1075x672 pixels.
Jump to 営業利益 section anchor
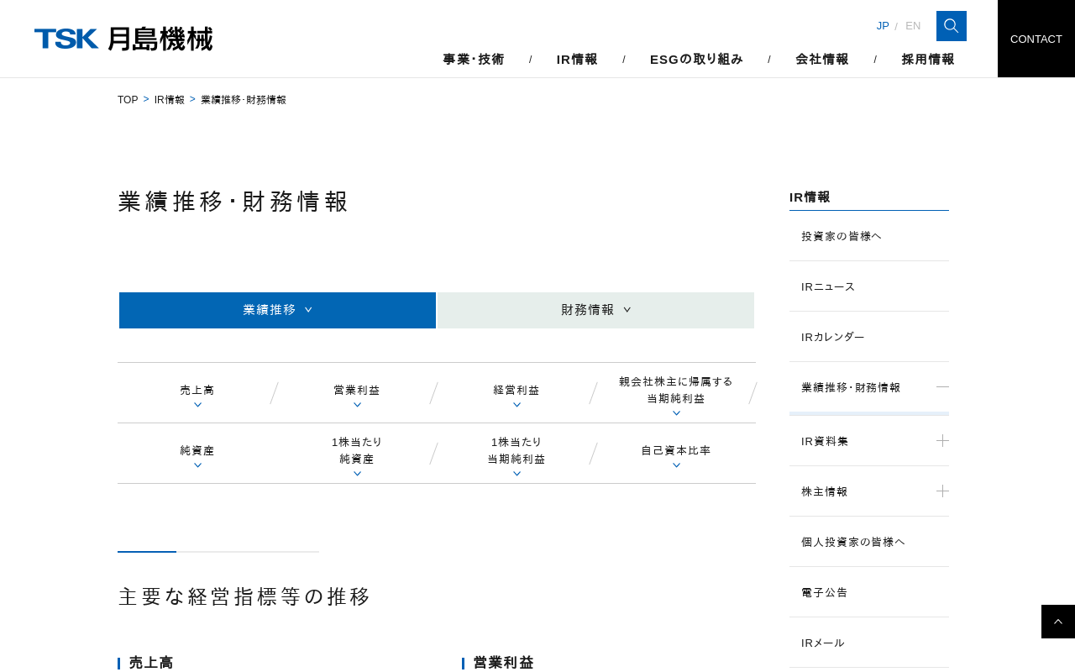coord(357,393)
